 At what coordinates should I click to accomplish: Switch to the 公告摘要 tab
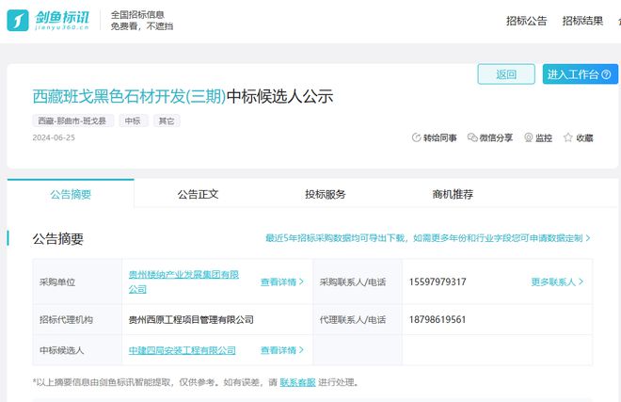(x=71, y=194)
